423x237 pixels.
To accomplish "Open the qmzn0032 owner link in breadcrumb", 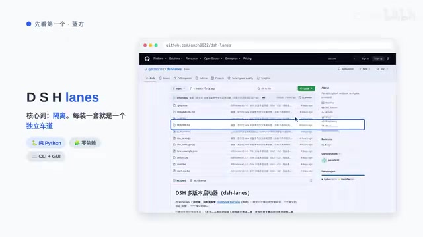I will 156,69.
